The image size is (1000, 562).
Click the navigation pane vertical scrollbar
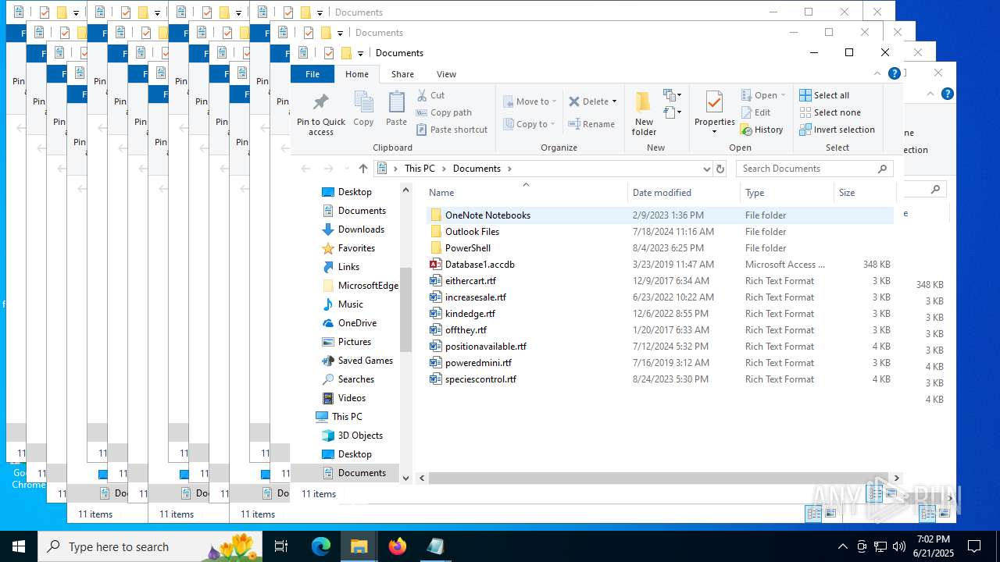tap(405, 310)
